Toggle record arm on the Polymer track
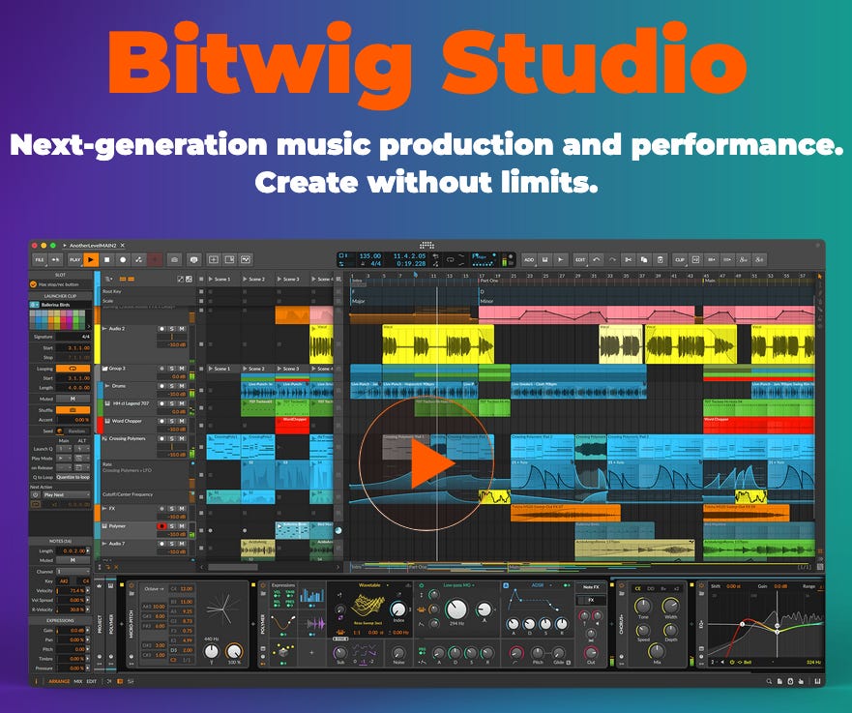Viewport: 852px width, 713px height. coord(162,526)
